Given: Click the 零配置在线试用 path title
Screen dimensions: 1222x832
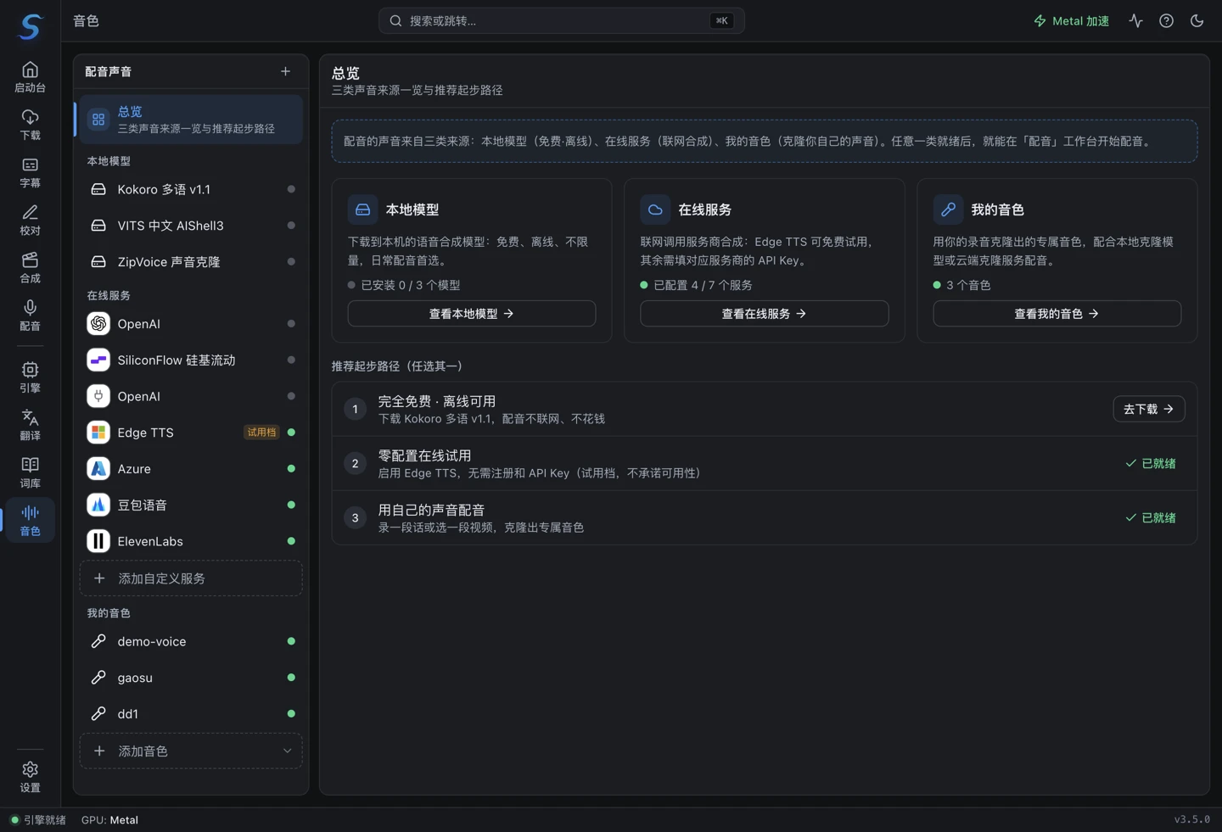Looking at the screenshot, I should coord(424,455).
